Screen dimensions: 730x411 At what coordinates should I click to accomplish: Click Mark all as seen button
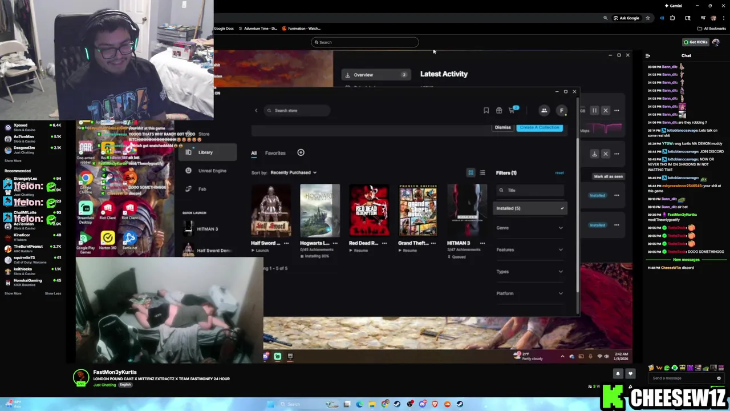pos(609,176)
